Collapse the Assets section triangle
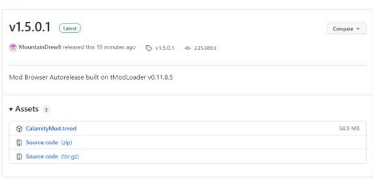 tap(11, 109)
